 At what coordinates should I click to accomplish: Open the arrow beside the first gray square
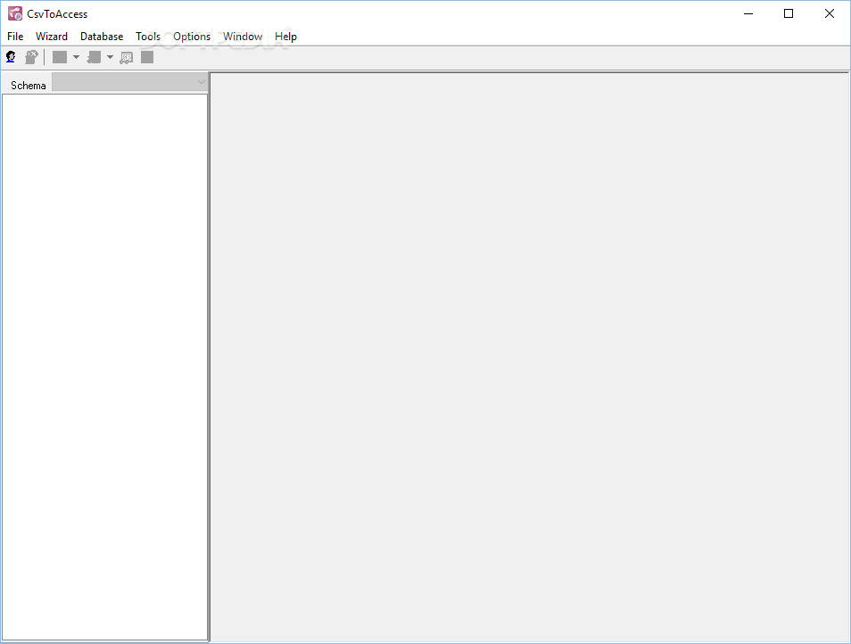(x=76, y=57)
